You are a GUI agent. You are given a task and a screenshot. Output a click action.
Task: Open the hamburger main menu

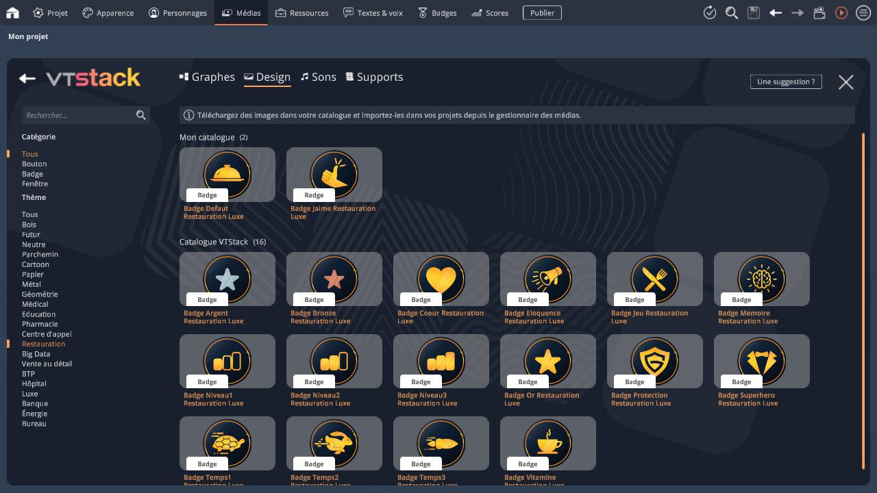point(863,12)
